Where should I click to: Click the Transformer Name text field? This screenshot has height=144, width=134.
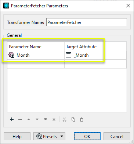[87, 22]
